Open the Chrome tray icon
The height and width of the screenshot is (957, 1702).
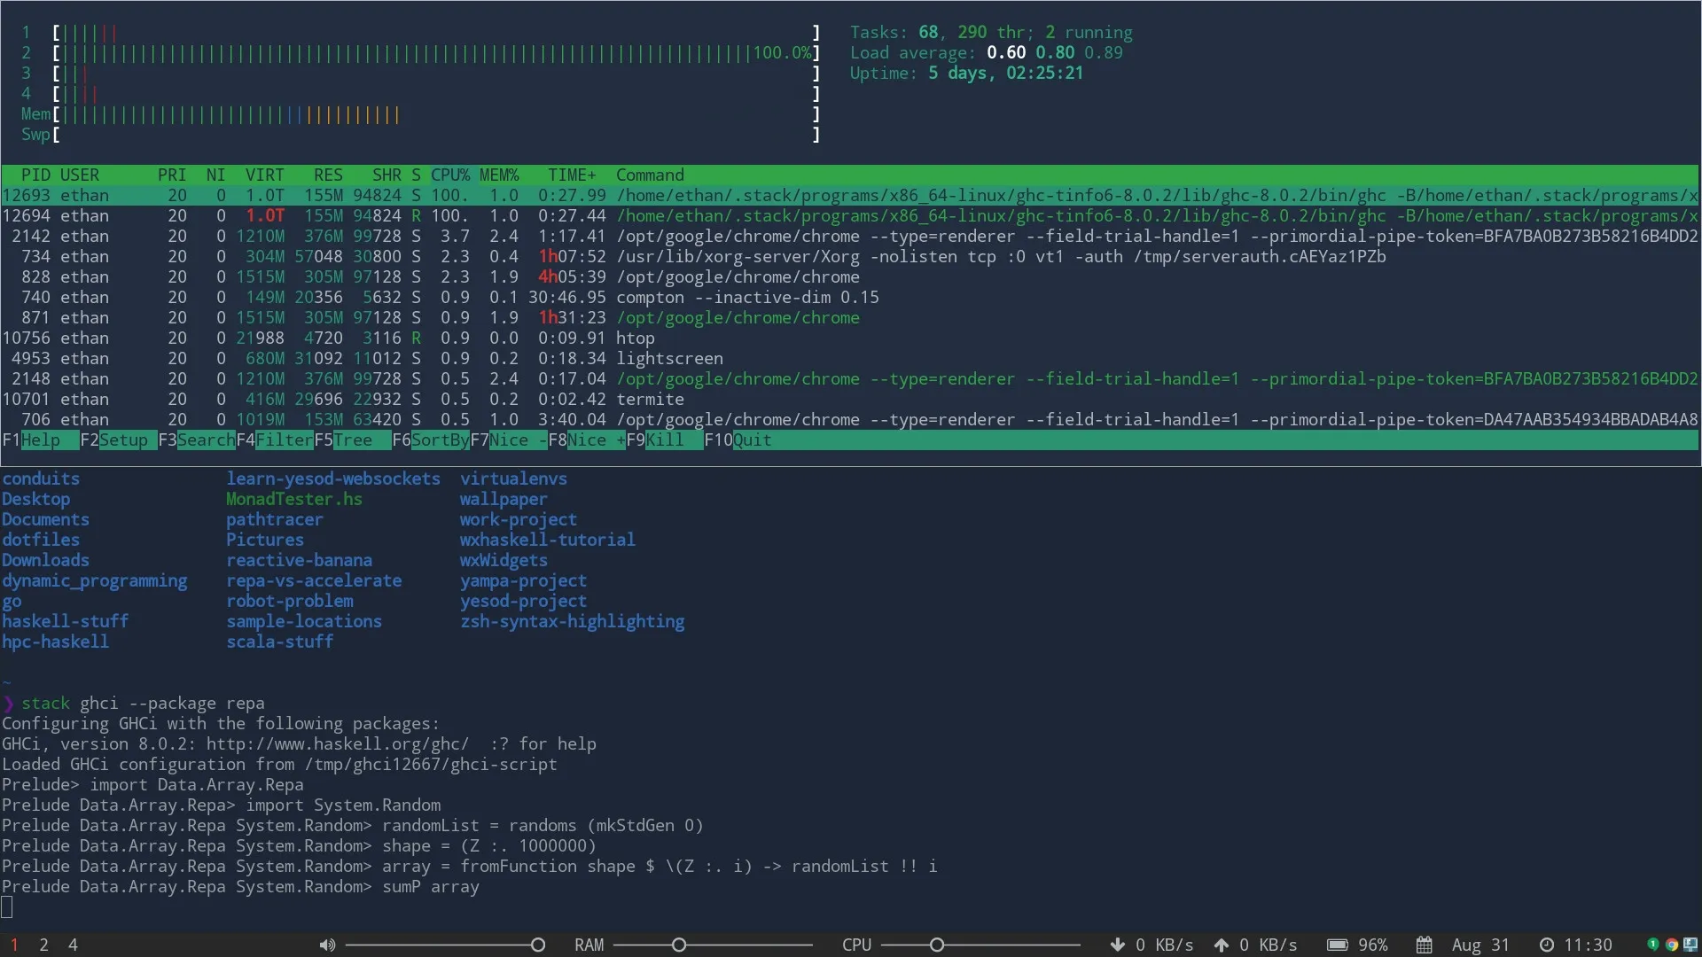pos(1672,945)
